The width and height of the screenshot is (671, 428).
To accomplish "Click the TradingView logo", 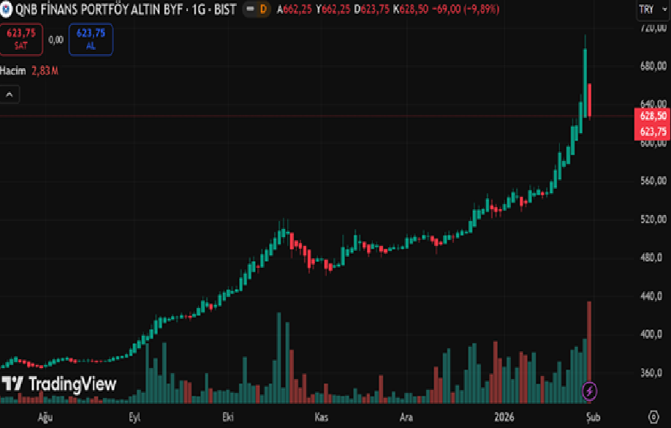I will (58, 384).
